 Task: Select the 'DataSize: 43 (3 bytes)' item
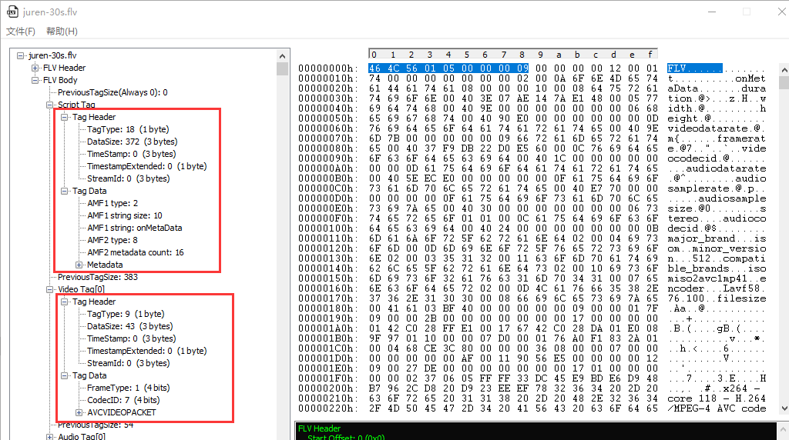[x=129, y=326]
